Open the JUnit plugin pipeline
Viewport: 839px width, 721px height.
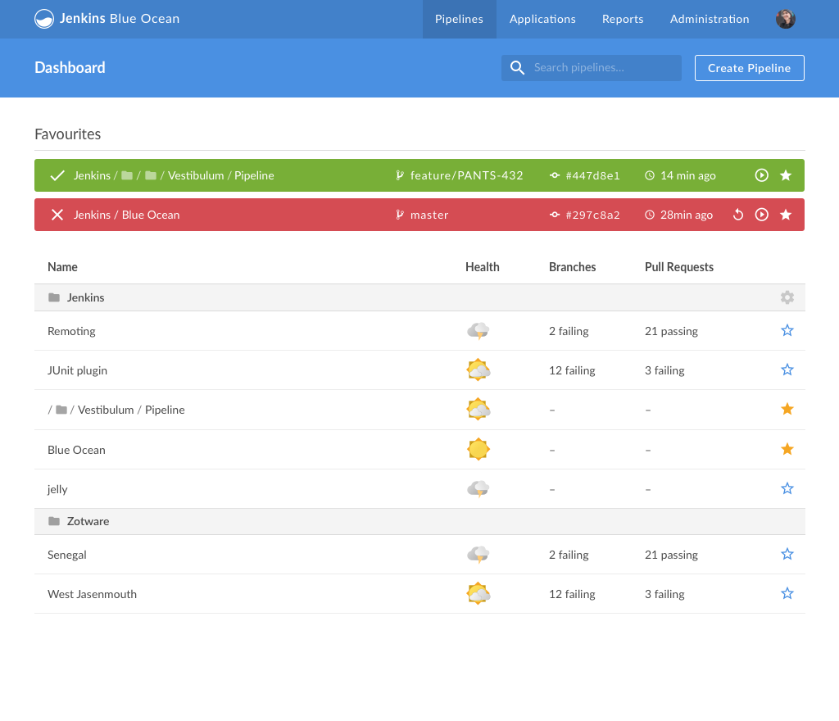click(77, 370)
